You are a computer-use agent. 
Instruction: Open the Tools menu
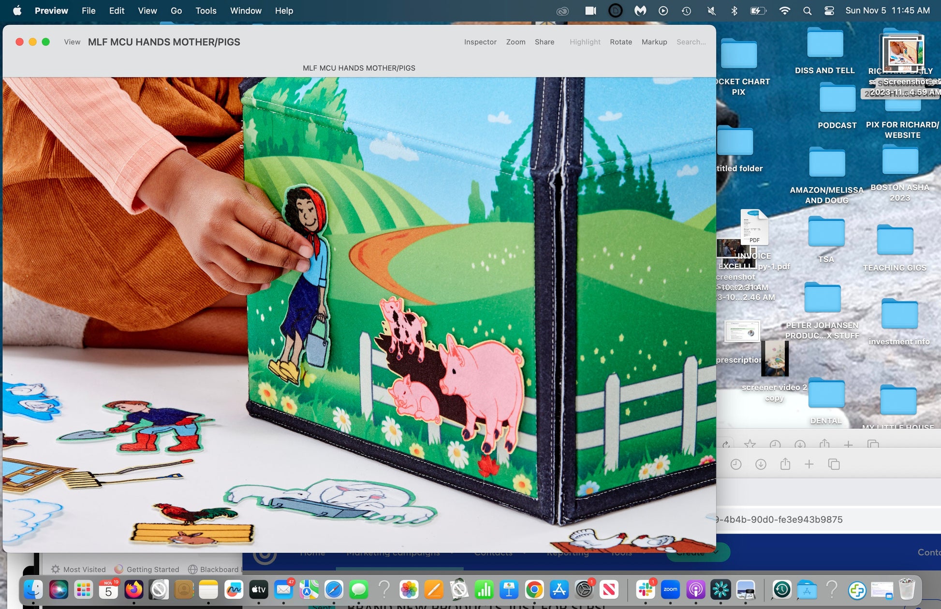206,11
